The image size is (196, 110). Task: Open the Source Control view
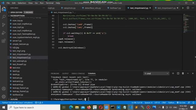pos(4,25)
